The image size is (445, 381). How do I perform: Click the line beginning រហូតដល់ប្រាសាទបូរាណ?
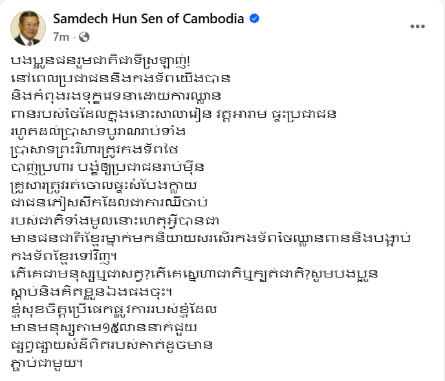pos(98,131)
